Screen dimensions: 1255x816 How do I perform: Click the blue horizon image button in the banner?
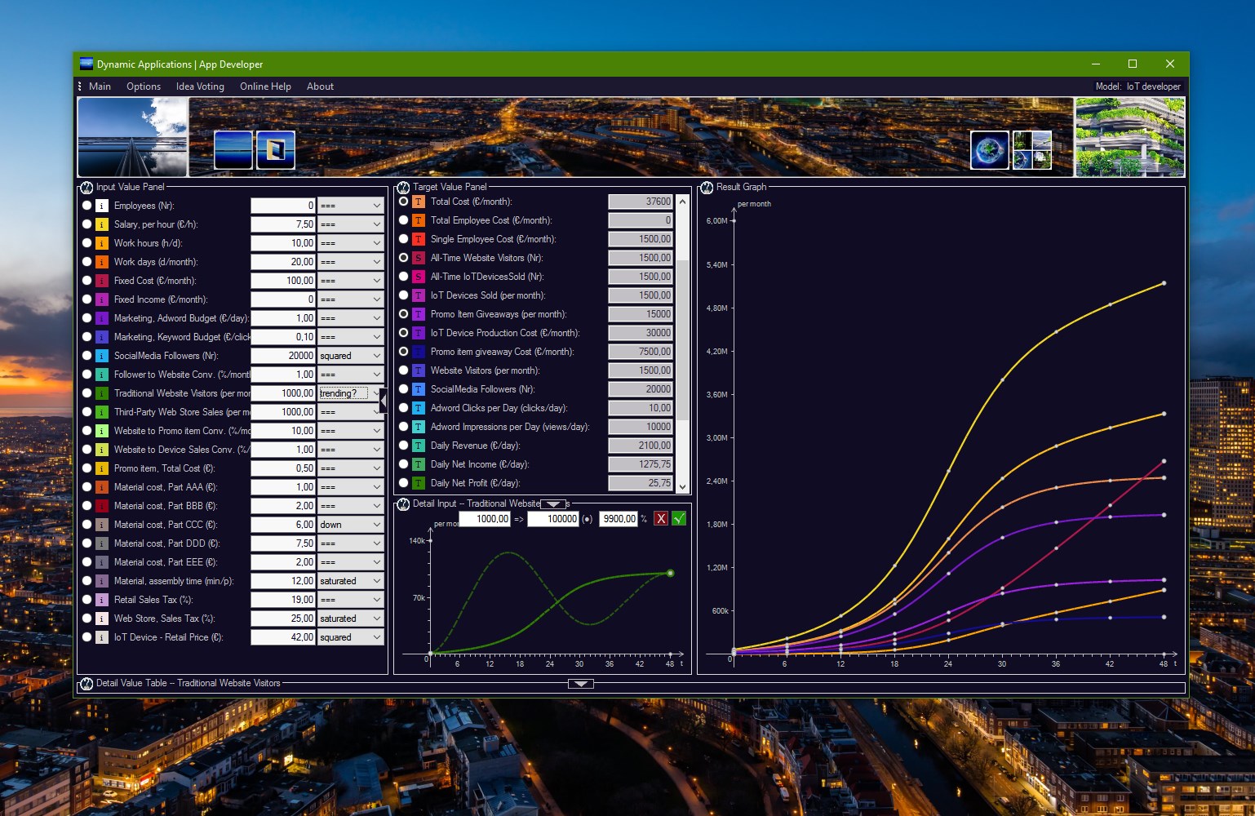(233, 150)
